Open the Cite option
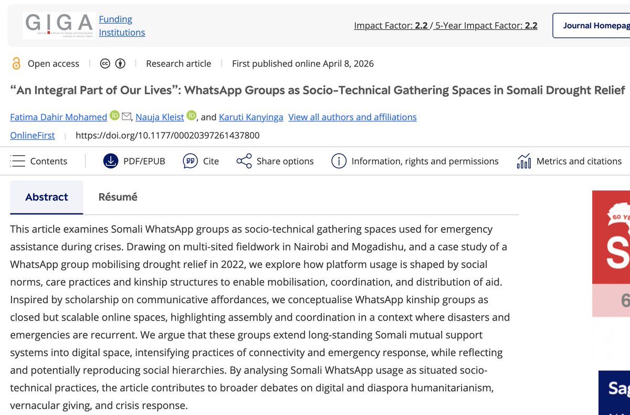Image resolution: width=630 pixels, height=415 pixels. pyautogui.click(x=211, y=161)
